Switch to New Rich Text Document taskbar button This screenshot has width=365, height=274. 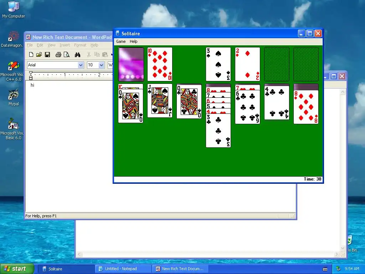click(x=180, y=269)
